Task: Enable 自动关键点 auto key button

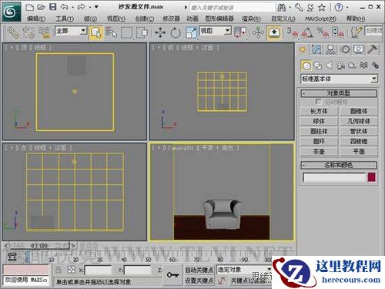Action: click(199, 270)
